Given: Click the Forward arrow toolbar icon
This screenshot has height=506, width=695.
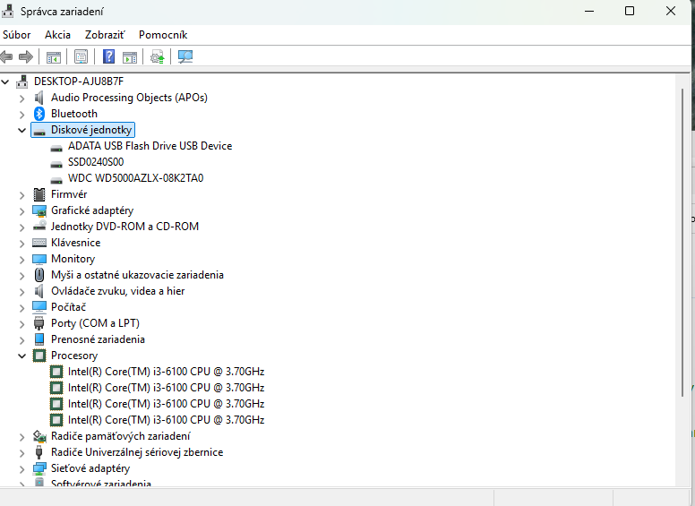Looking at the screenshot, I should tap(26, 56).
